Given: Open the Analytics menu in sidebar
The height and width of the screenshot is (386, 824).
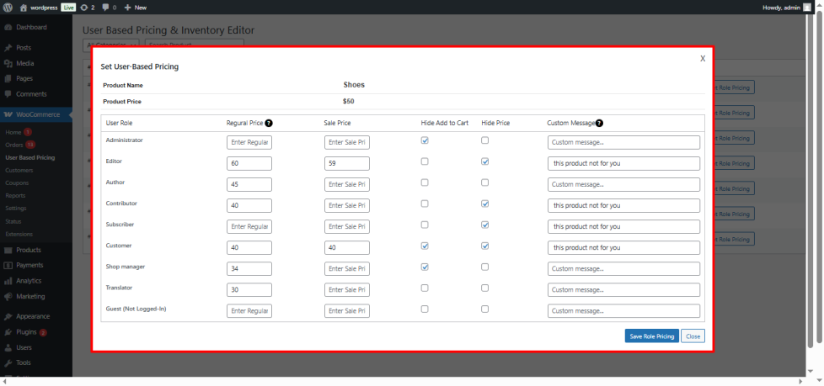Looking at the screenshot, I should click(29, 281).
